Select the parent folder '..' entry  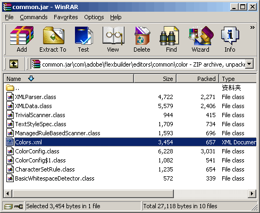pos(12,88)
